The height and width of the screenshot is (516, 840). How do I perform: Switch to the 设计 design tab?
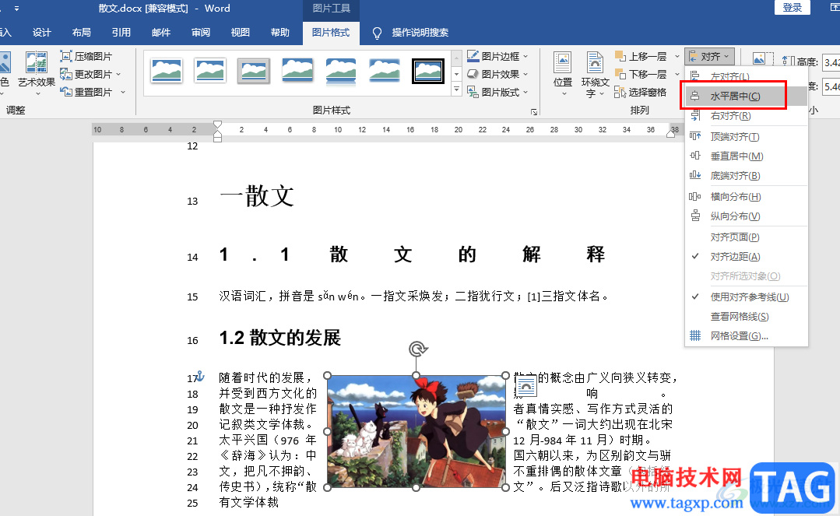(x=42, y=33)
